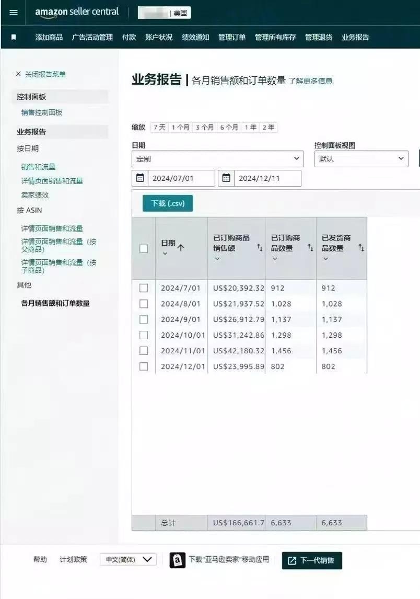Check the row for 2024/10/01
Image resolution: width=420 pixels, height=599 pixels.
[x=144, y=335]
